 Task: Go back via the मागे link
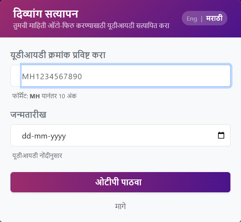120,206
